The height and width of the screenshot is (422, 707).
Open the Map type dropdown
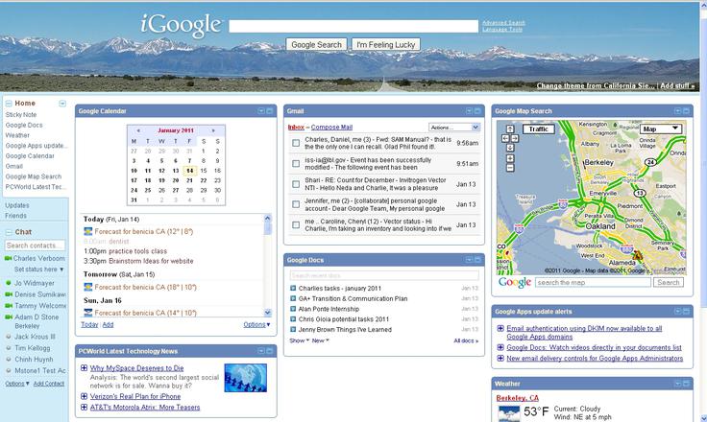661,129
